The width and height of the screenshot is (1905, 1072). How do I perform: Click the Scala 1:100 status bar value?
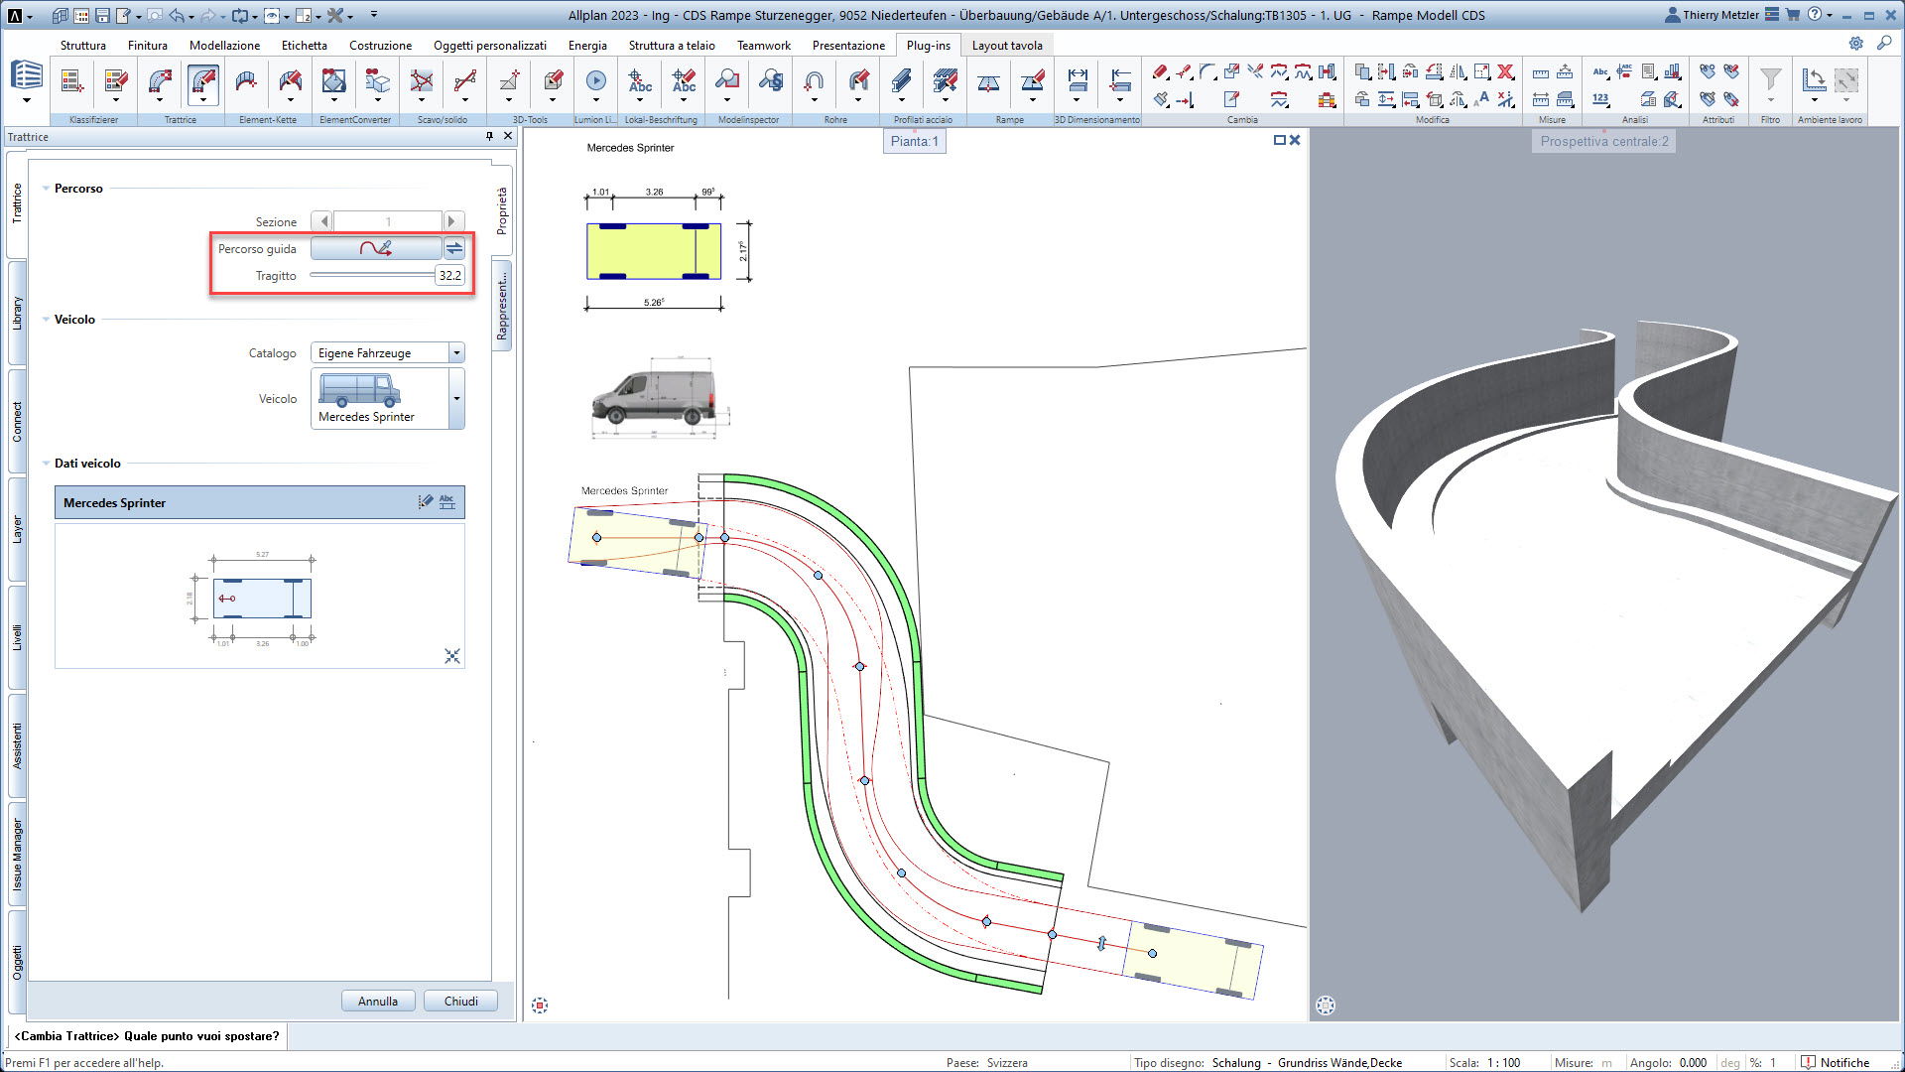[x=1503, y=1062]
